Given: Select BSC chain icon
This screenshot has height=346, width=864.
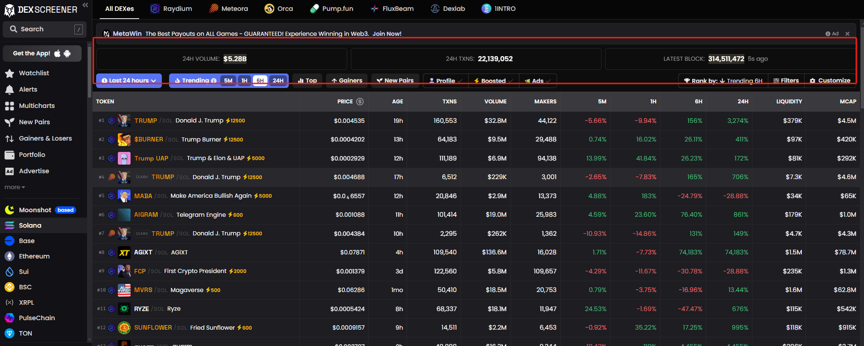Looking at the screenshot, I should tap(10, 287).
